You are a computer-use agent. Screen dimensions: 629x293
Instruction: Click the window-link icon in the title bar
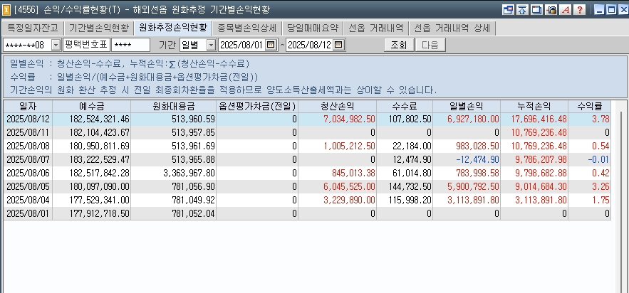[x=508, y=10]
